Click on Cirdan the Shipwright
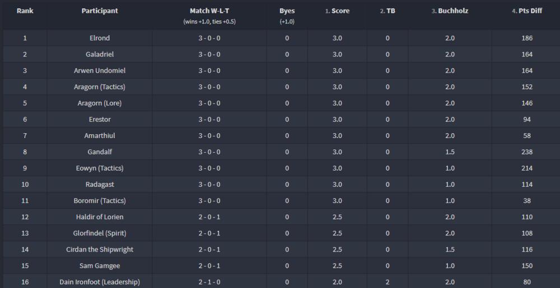This screenshot has width=560, height=288. coord(100,249)
